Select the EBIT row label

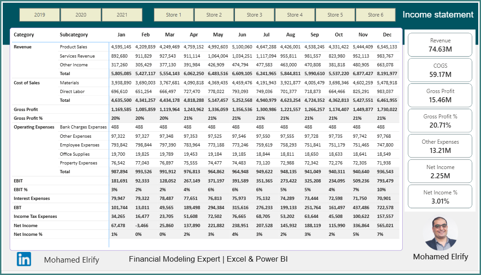(x=18, y=181)
